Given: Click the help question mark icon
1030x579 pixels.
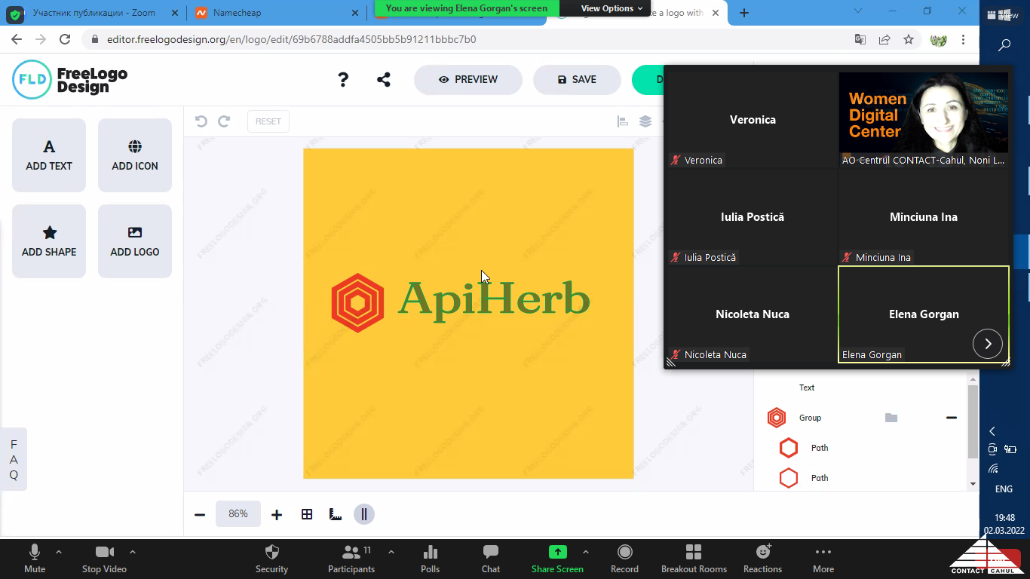Looking at the screenshot, I should pos(343,79).
